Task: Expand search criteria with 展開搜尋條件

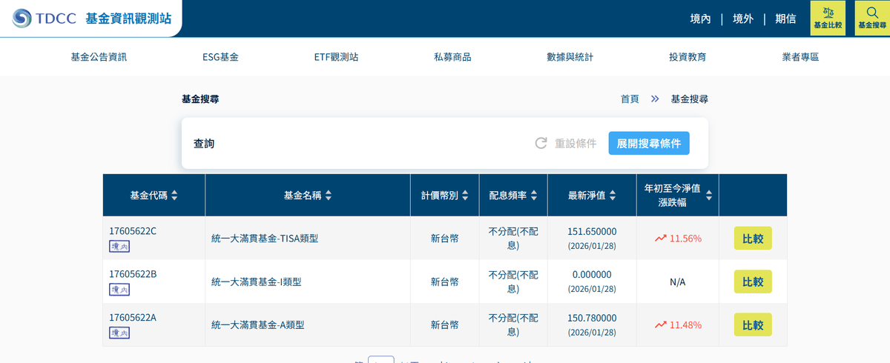Action: coord(649,143)
